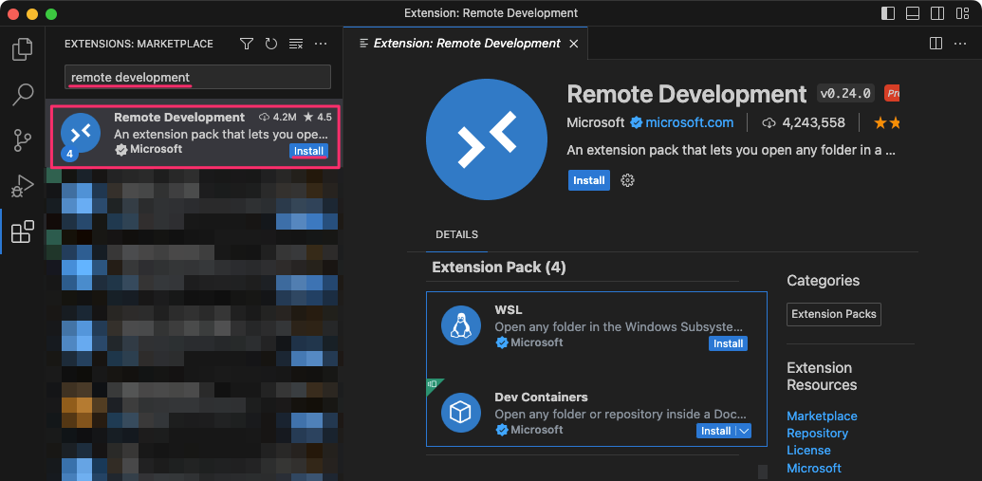The height and width of the screenshot is (481, 982).
Task: Switch to Extension: Remote Development tab
Action: (466, 44)
